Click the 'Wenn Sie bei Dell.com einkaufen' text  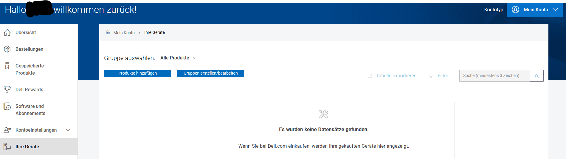point(324,146)
